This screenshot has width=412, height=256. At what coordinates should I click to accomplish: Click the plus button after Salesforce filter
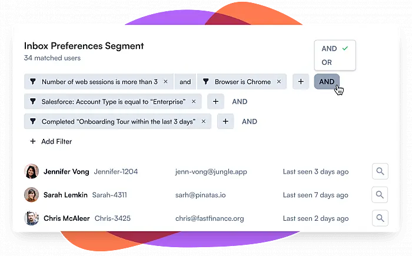[x=215, y=102]
